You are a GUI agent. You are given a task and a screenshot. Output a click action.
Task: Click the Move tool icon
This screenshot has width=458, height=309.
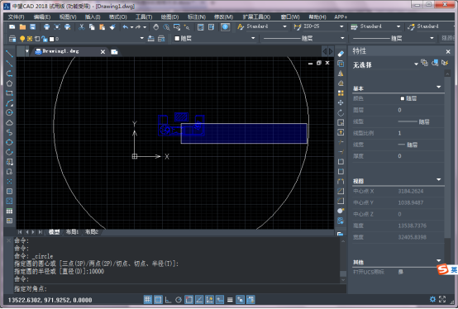[341, 102]
